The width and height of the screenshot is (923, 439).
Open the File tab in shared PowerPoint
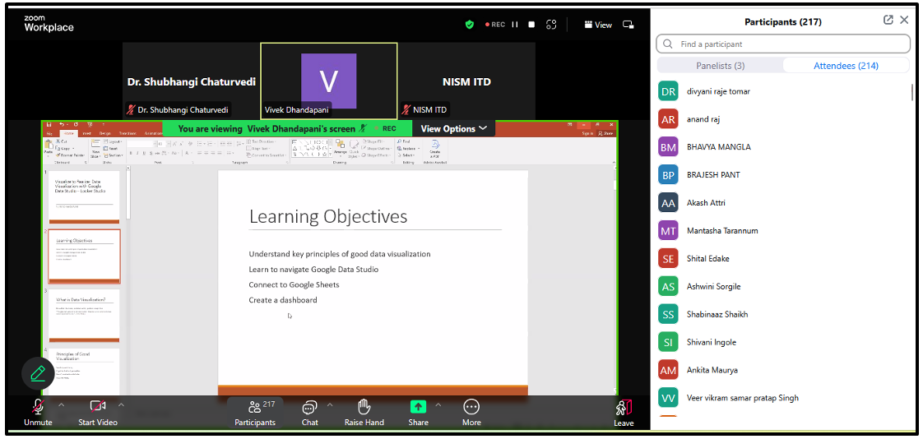(x=49, y=133)
